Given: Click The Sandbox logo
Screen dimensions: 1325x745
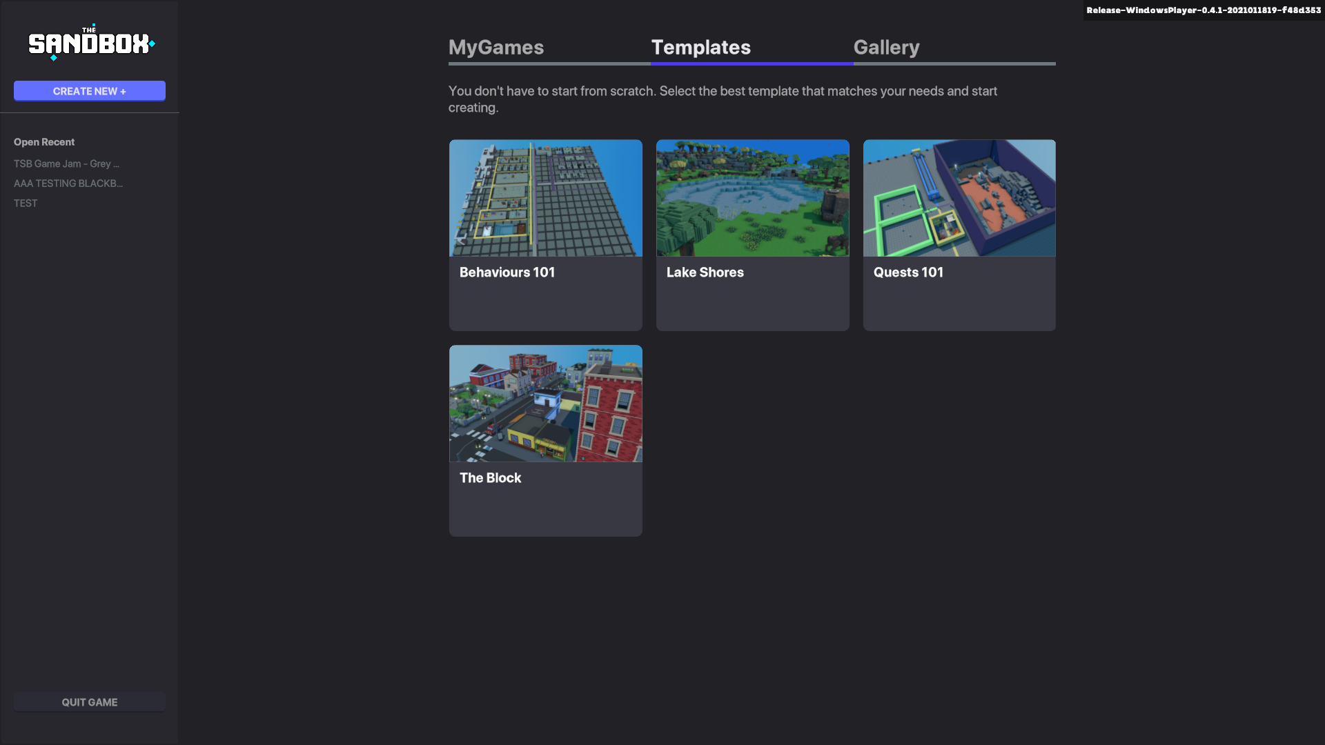Looking at the screenshot, I should (x=90, y=43).
